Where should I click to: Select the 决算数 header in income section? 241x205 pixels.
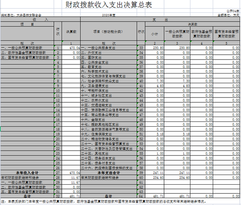coord(71,31)
